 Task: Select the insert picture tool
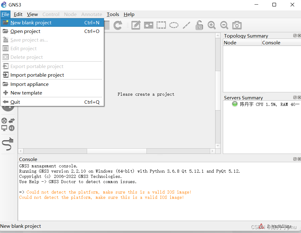point(149,25)
